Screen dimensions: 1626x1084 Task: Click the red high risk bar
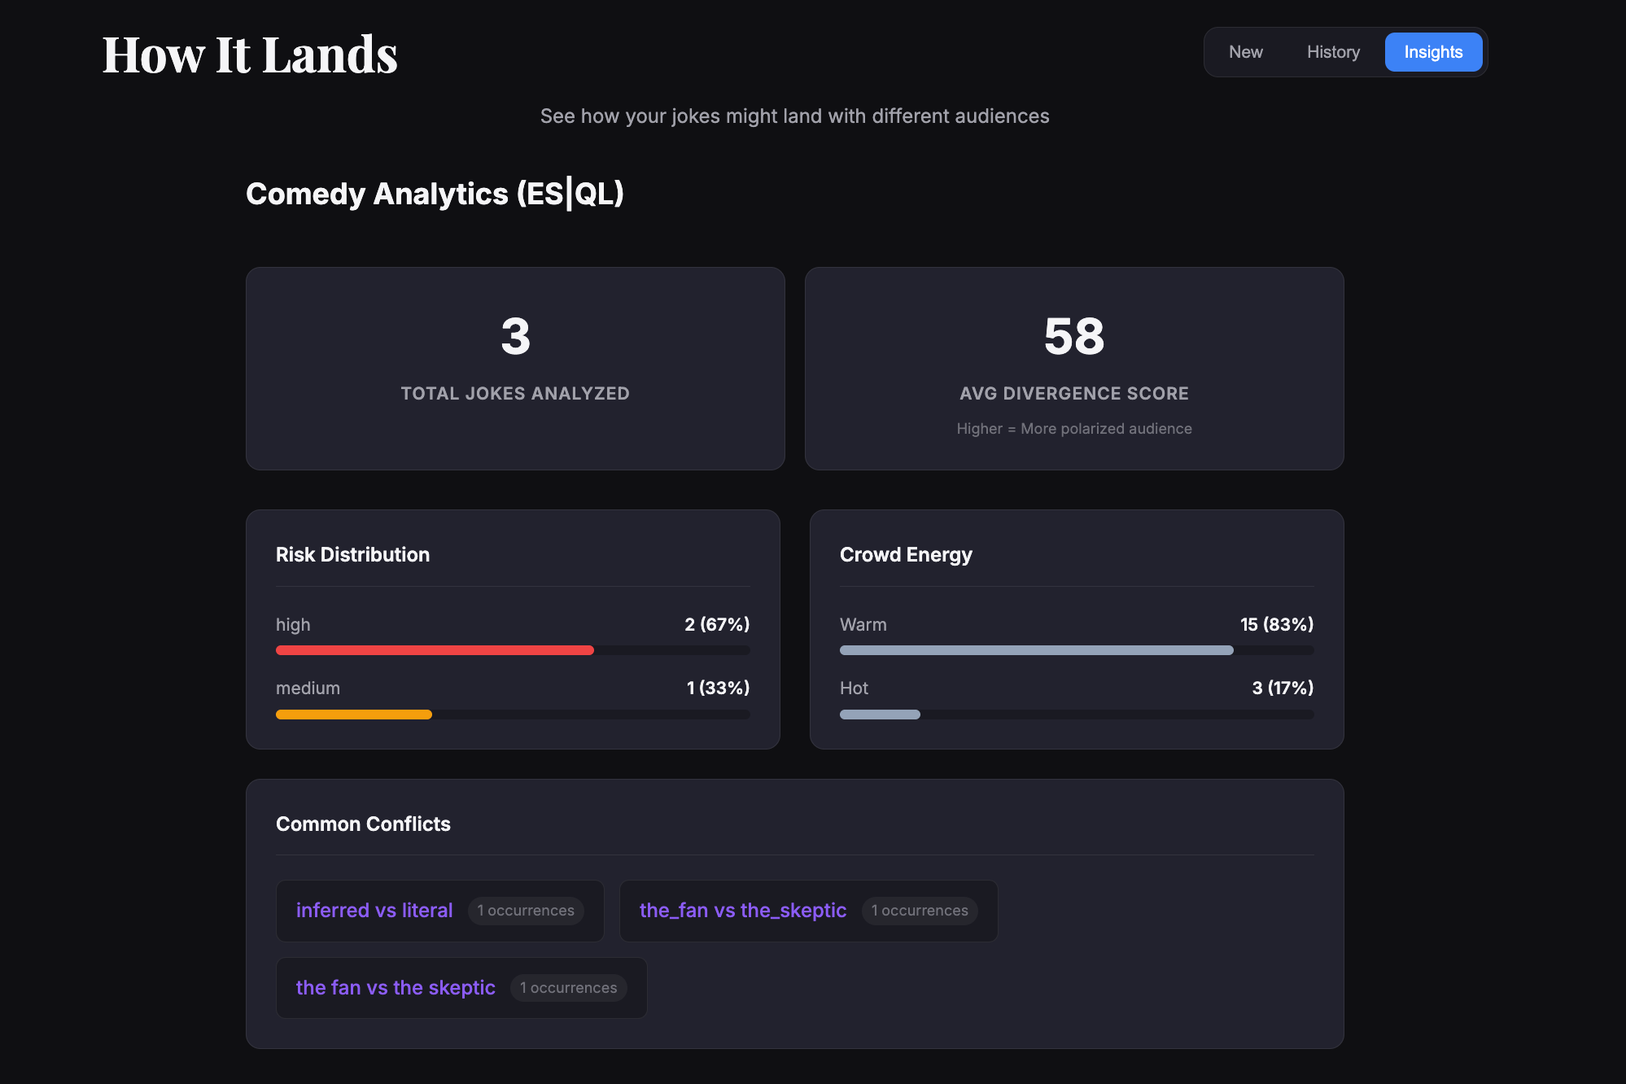[x=435, y=650]
